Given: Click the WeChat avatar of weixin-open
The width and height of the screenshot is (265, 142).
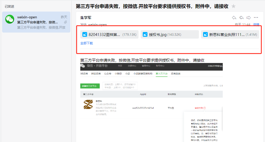Looking at the screenshot, I should tap(10, 19).
